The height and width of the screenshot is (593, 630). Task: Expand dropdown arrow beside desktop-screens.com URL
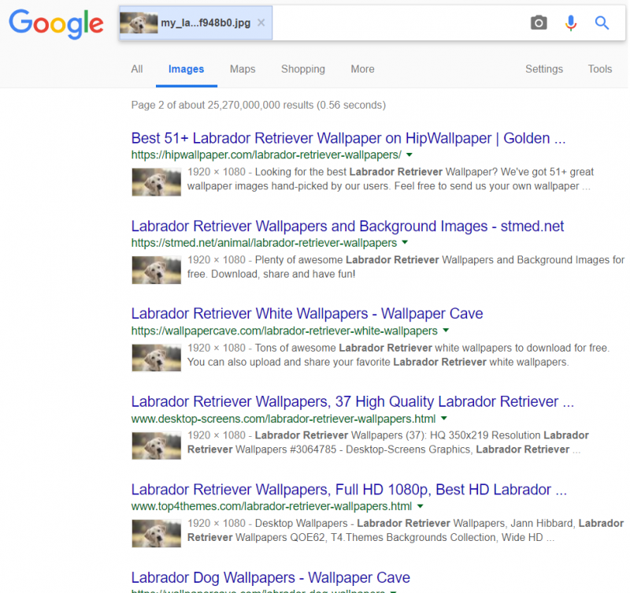pyautogui.click(x=444, y=419)
